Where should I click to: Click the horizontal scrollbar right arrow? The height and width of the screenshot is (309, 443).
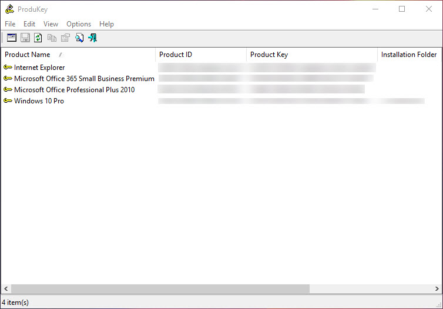(x=437, y=288)
